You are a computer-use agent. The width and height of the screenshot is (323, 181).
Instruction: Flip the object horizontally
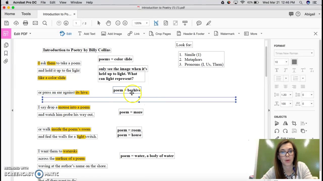click(x=285, y=123)
